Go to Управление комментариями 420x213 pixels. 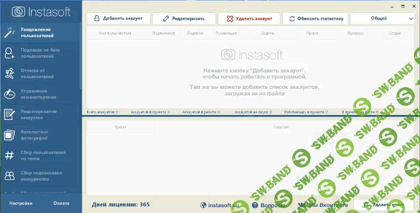(x=40, y=94)
